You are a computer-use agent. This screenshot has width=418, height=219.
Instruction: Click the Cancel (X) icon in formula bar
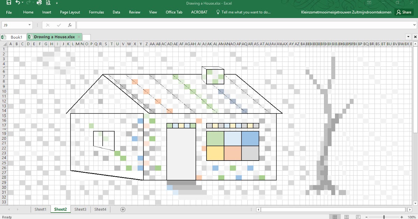point(48,25)
